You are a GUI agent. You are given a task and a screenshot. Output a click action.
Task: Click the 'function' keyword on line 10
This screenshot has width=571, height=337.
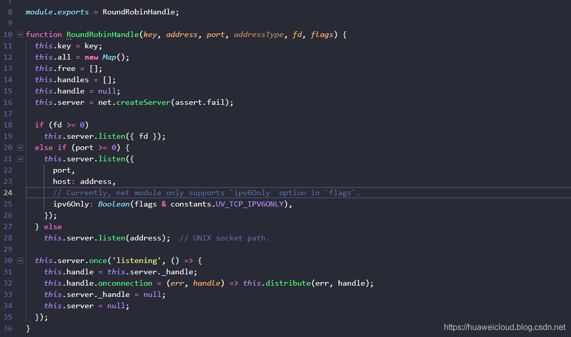click(x=44, y=34)
